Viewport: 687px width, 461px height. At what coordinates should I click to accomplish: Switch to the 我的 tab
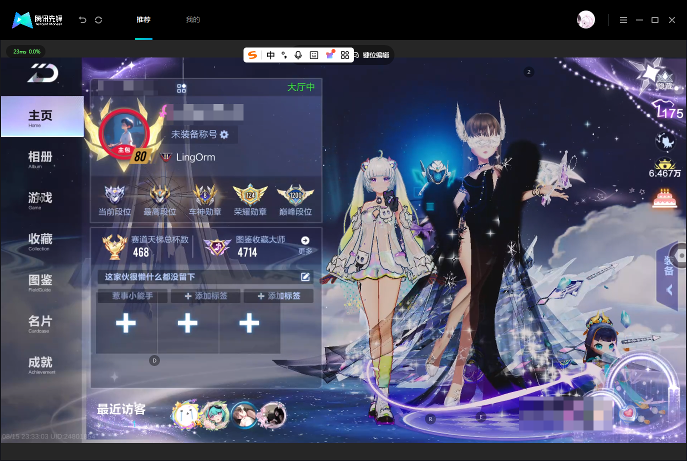coord(193,20)
